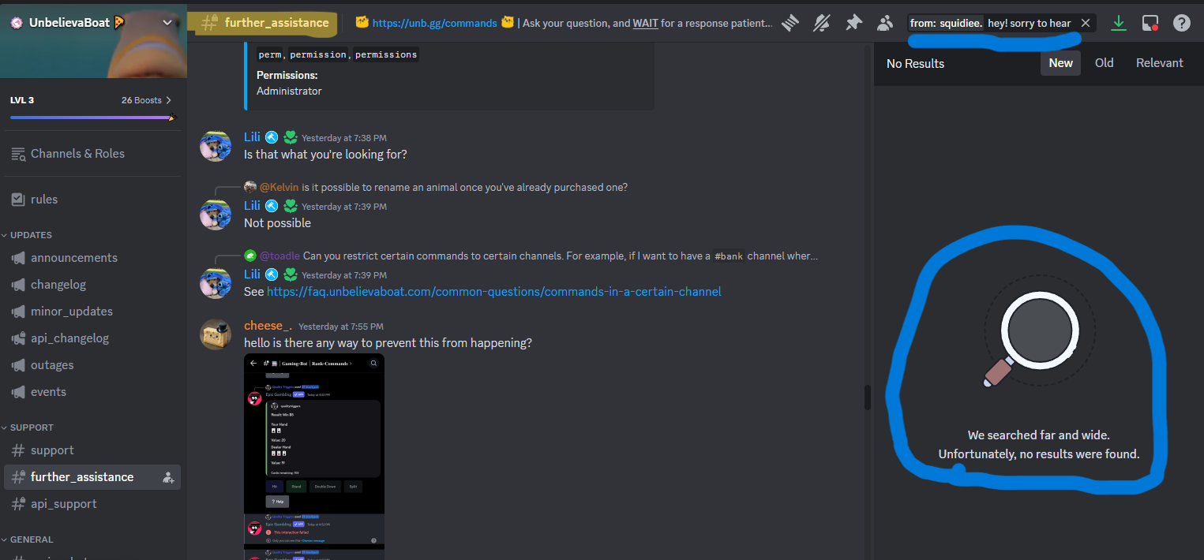Open the rules channel
The width and height of the screenshot is (1204, 560).
[x=93, y=200]
